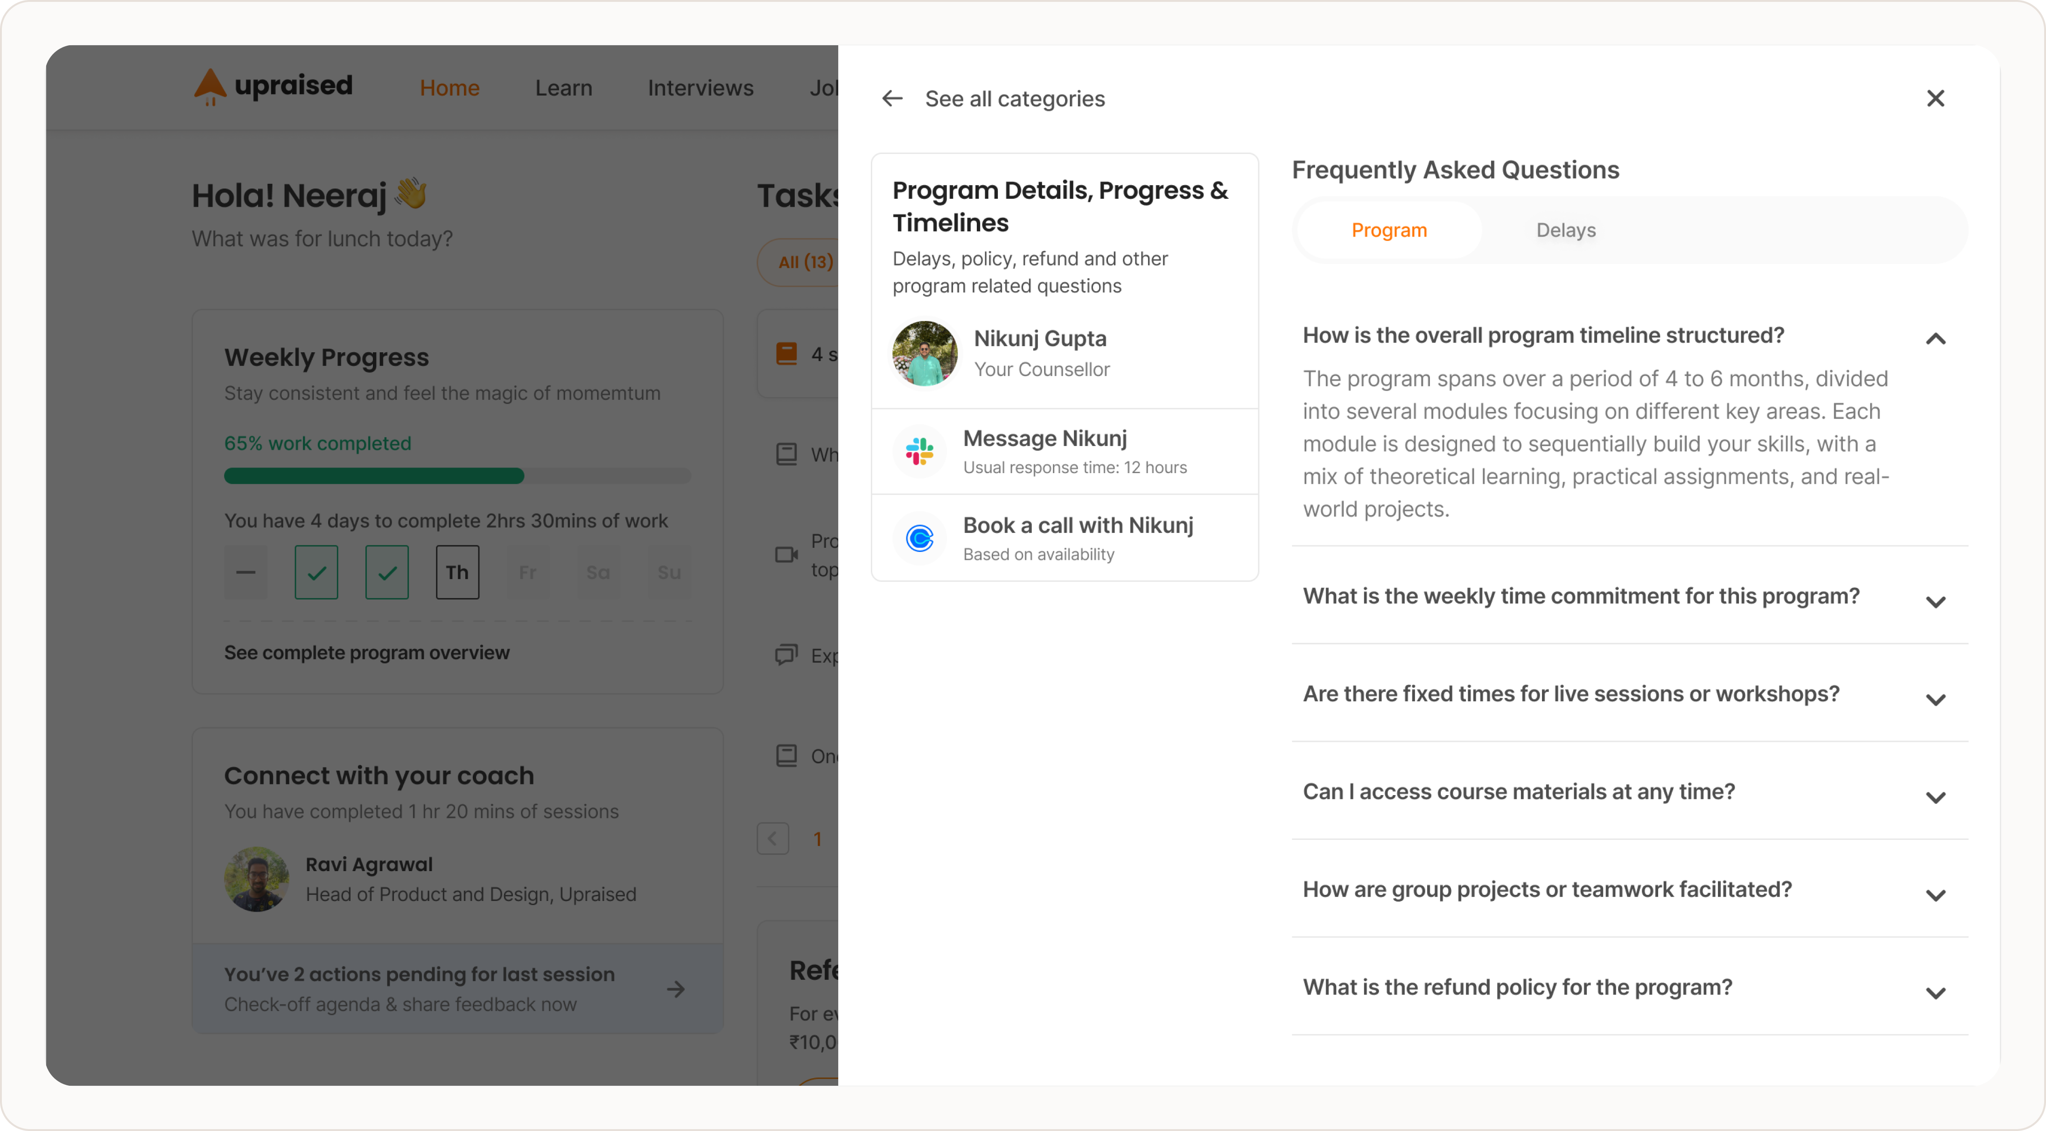This screenshot has width=2046, height=1131.
Task: Click the Nikunj Gupta counsellor name
Action: tap(1040, 338)
